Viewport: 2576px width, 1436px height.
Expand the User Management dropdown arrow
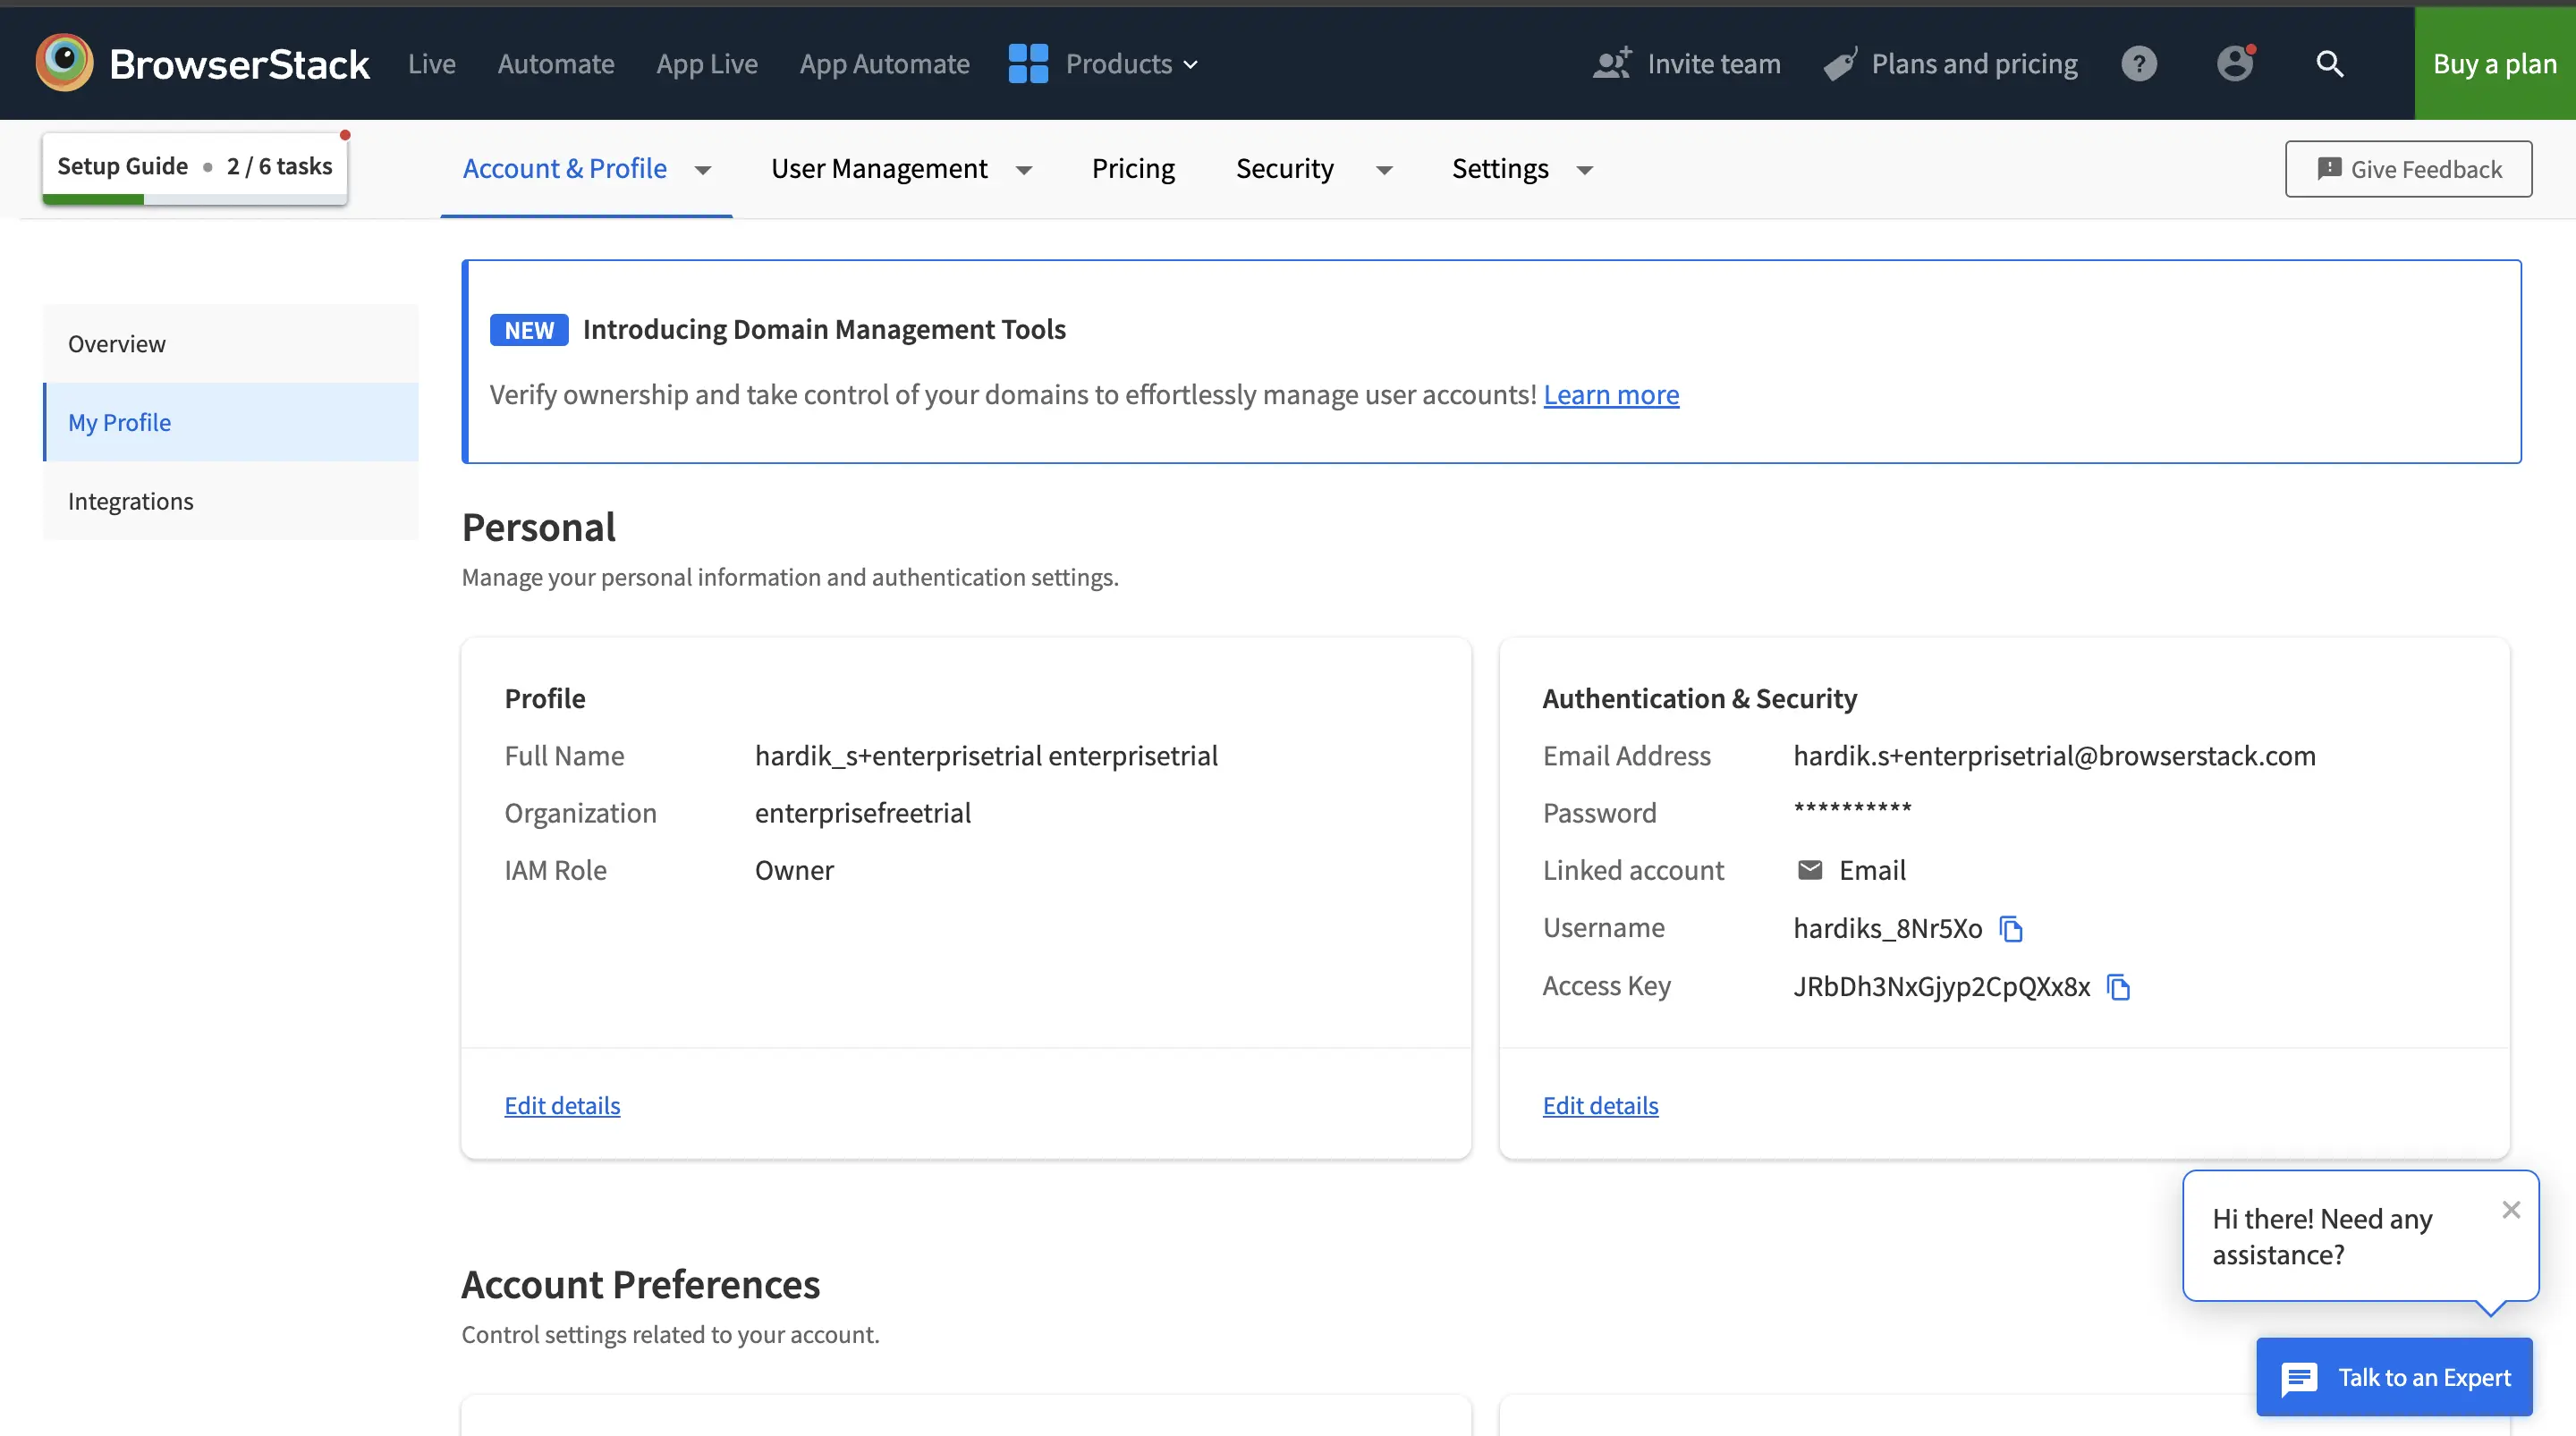point(1023,170)
